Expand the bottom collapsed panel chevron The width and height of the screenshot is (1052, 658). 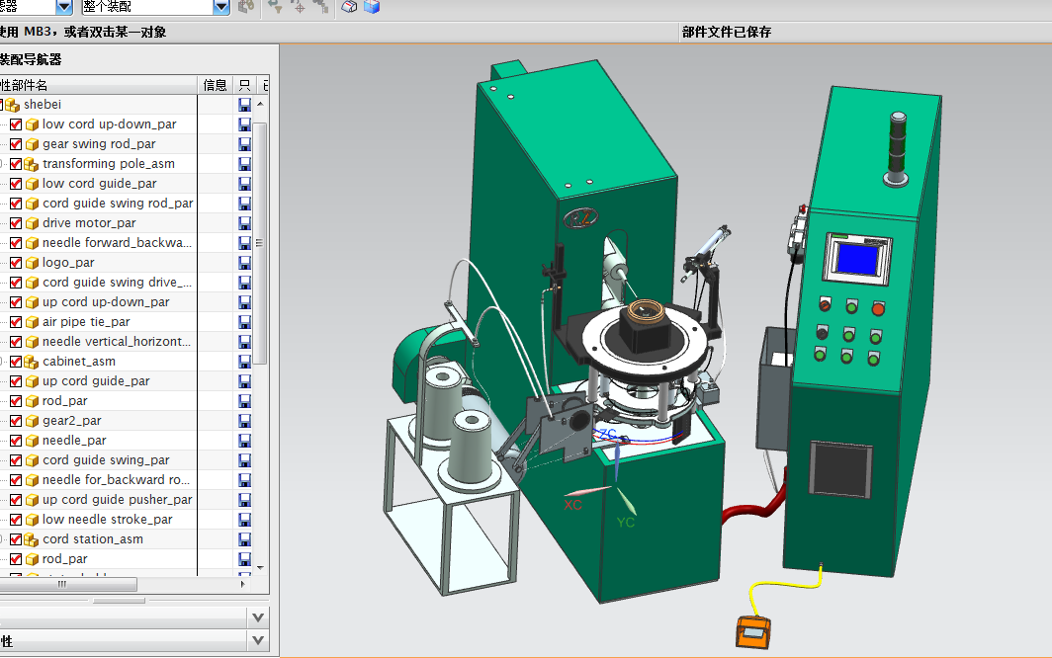pyautogui.click(x=257, y=641)
